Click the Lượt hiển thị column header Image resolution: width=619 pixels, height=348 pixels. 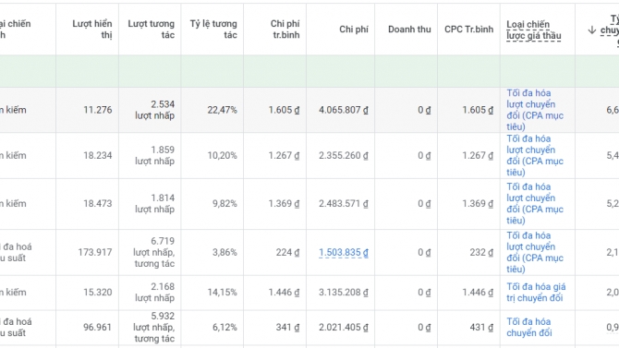tap(92, 30)
